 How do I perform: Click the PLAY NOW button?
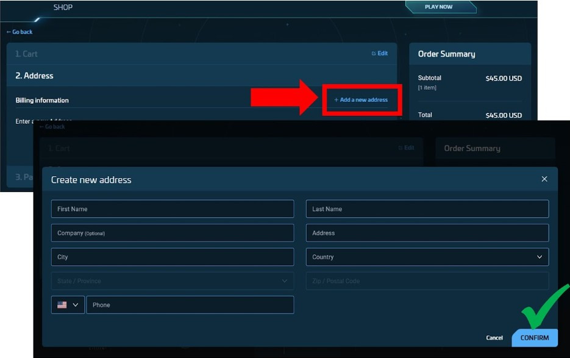(440, 7)
